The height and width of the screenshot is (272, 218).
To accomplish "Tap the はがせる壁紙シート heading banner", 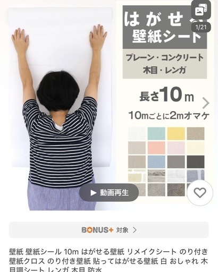I will pos(165,27).
